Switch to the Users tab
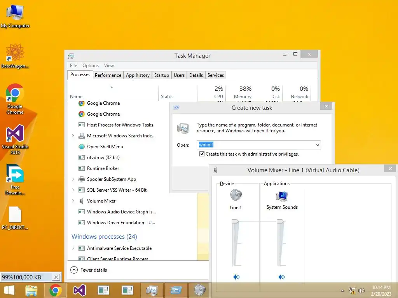Viewport: 398px width, 298px height. (179, 75)
